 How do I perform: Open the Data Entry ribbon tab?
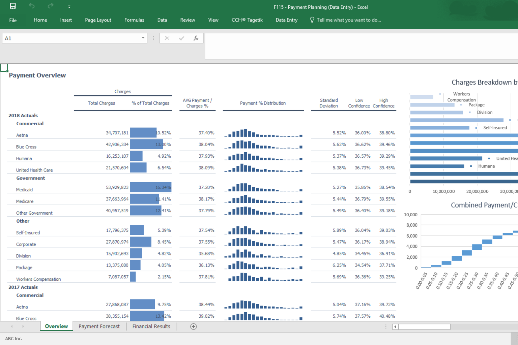click(x=286, y=20)
